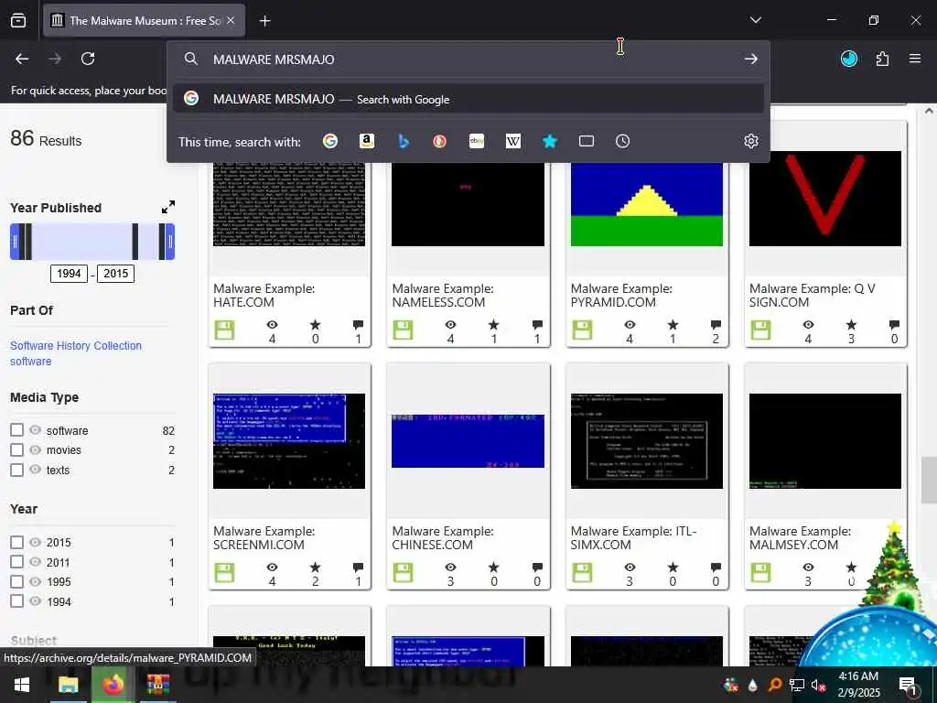937x703 pixels.
Task: Reload the current page
Action: point(88,59)
